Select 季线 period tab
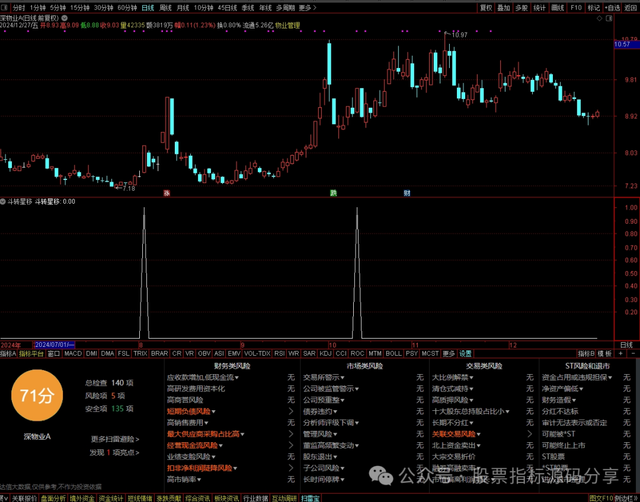This screenshot has width=640, height=502. point(248,8)
